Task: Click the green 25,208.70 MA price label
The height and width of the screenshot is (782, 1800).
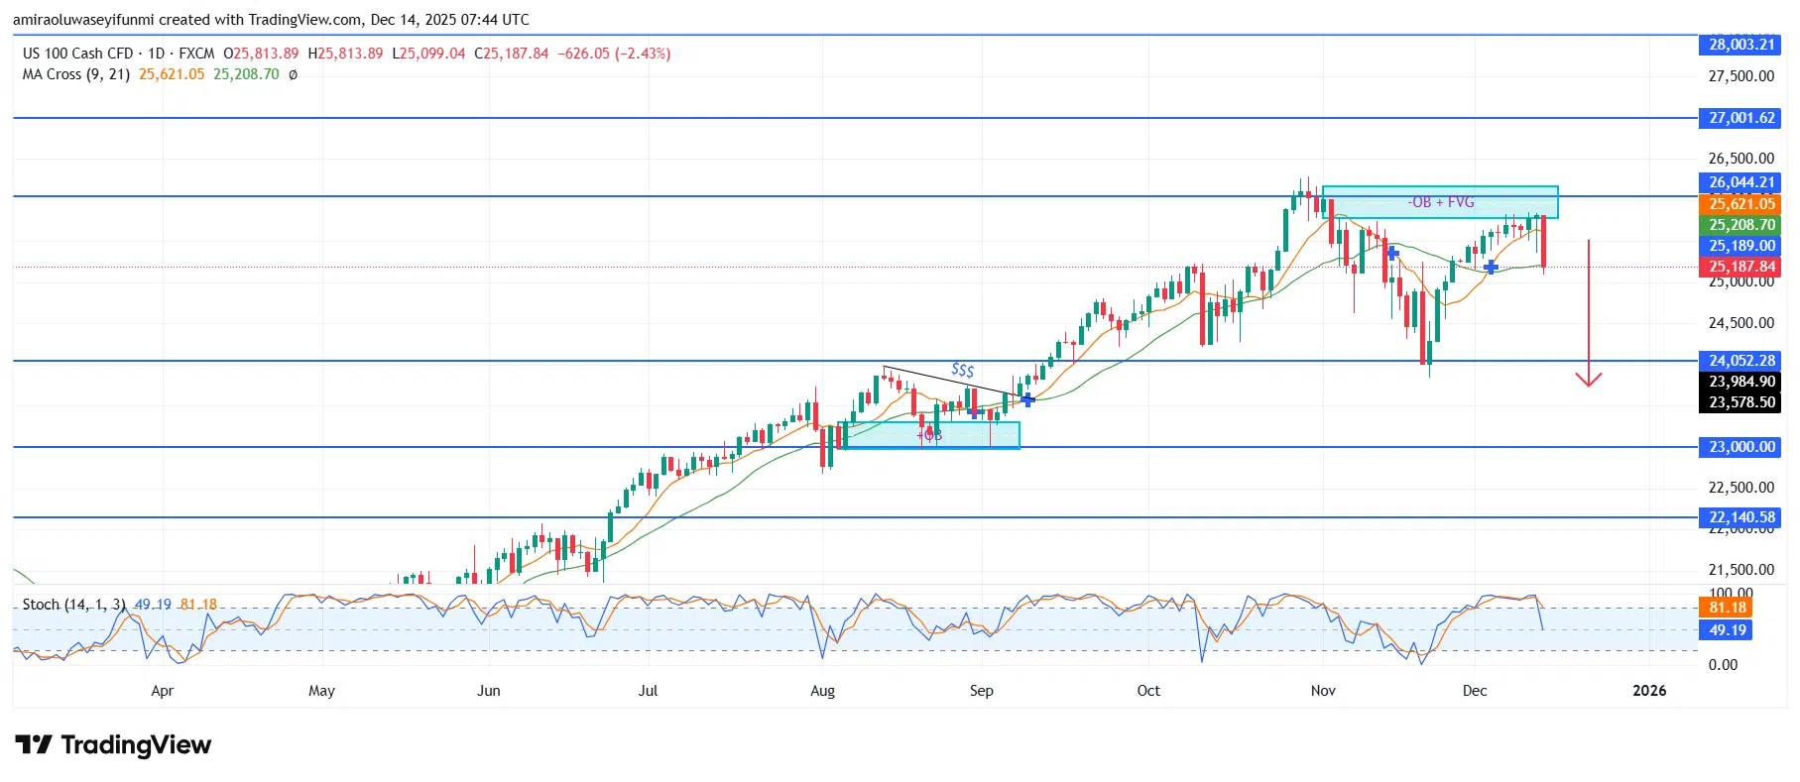Action: (1740, 225)
